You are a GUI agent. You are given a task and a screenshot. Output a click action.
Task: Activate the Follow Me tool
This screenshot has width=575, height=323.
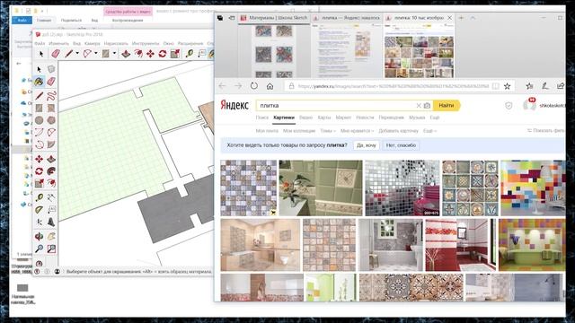click(x=51, y=170)
